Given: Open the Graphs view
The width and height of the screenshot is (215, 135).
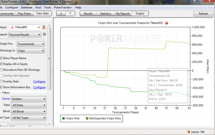Looking at the screenshot, I should coord(140,13).
